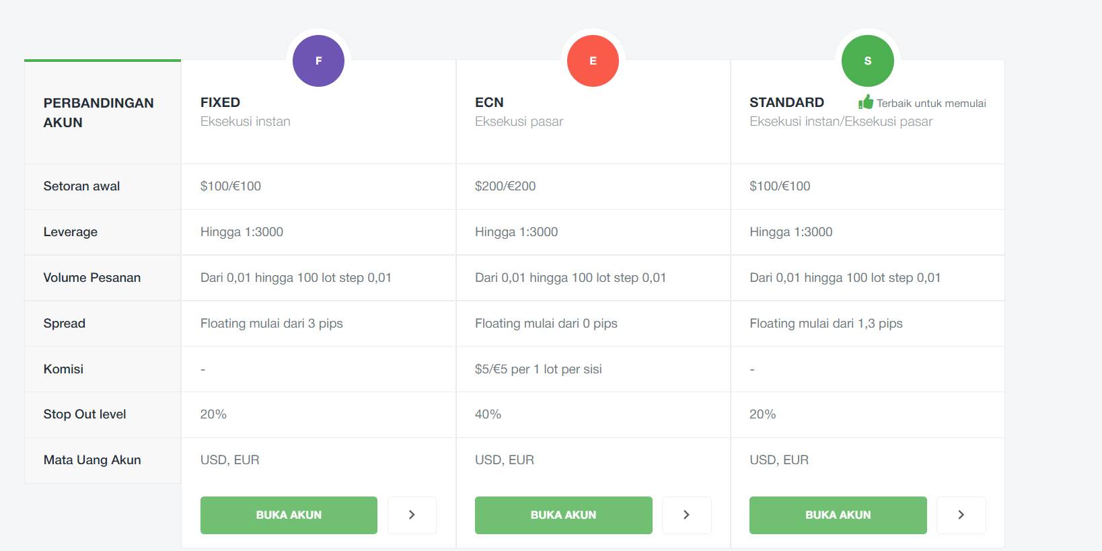Click the red E account icon
Image resolution: width=1102 pixels, height=551 pixels.
593,61
